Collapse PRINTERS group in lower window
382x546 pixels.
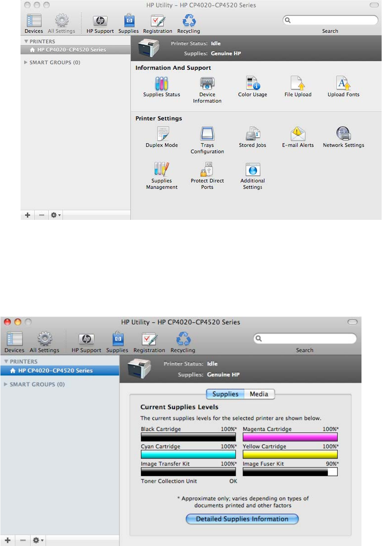(6, 361)
